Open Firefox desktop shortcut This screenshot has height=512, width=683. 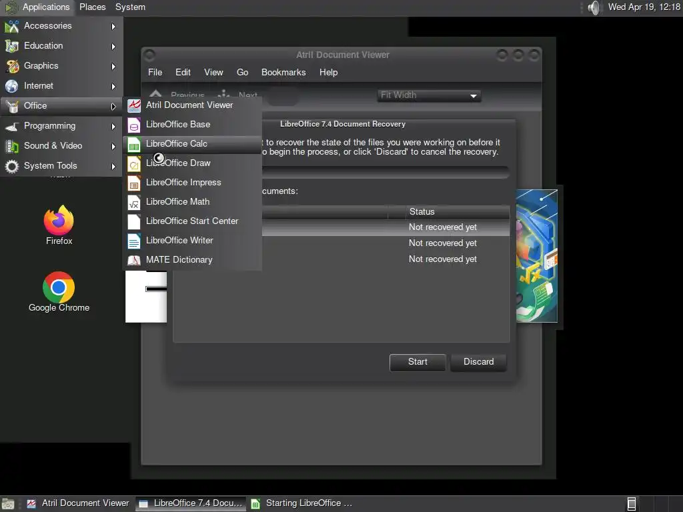pos(59,225)
